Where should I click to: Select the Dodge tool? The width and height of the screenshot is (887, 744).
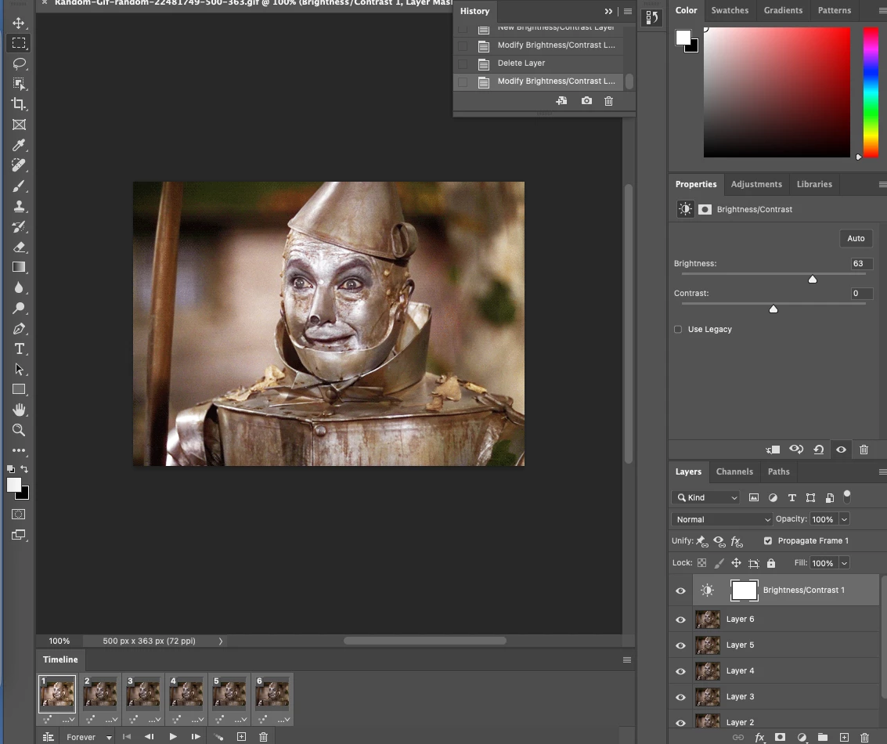pos(19,308)
